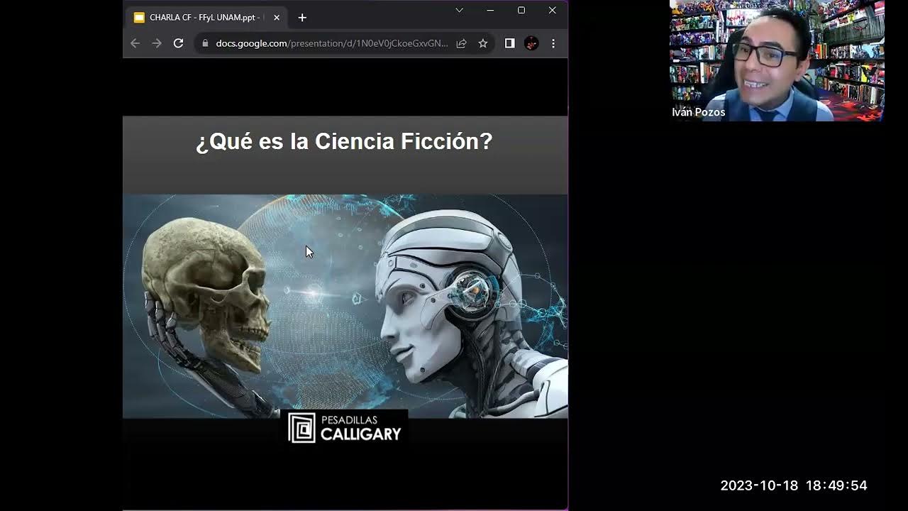Open a new browser tab
This screenshot has height=511, width=908.
click(x=302, y=18)
